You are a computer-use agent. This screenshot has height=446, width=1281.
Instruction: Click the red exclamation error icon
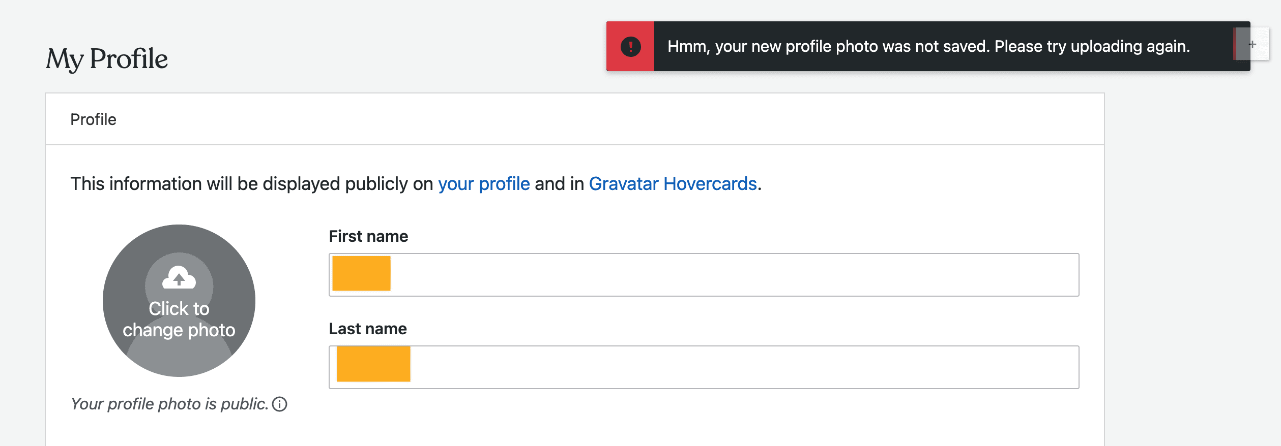click(630, 46)
